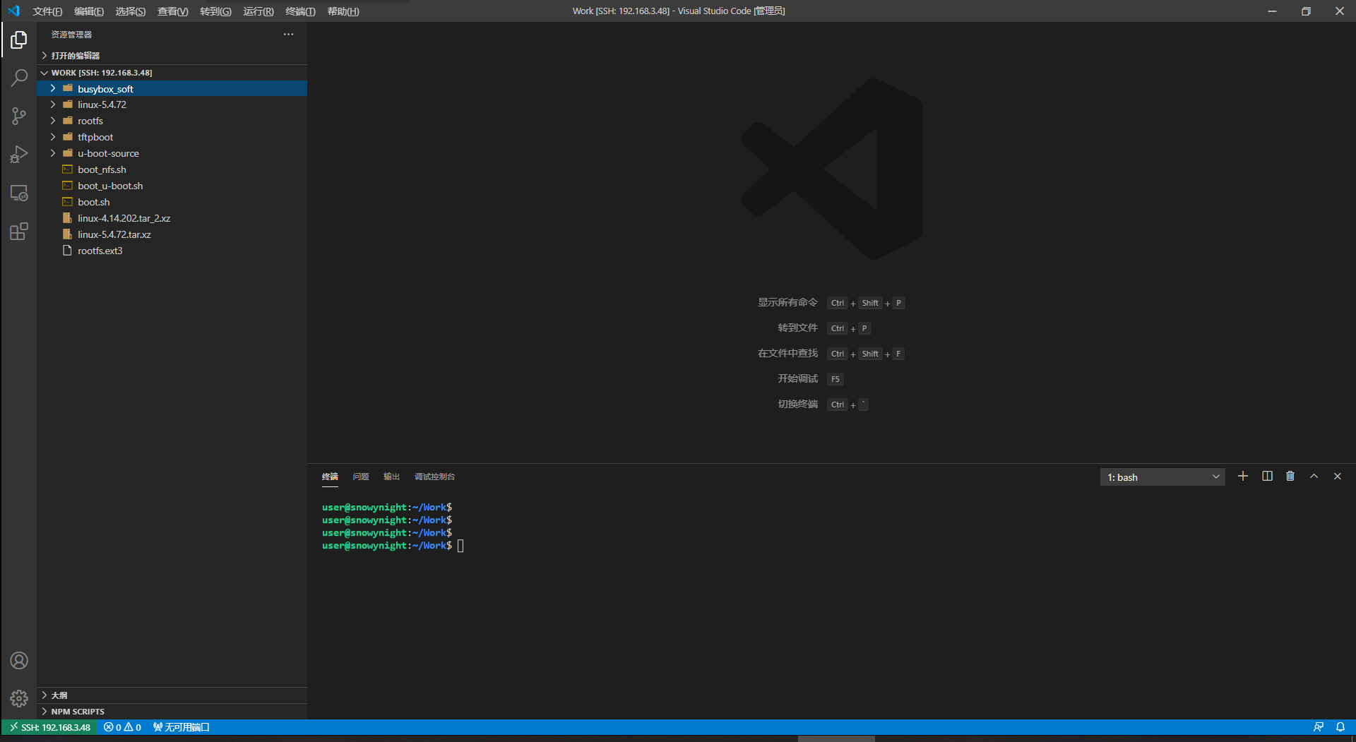
Task: Select rootfs.ext3 file
Action: 100,251
